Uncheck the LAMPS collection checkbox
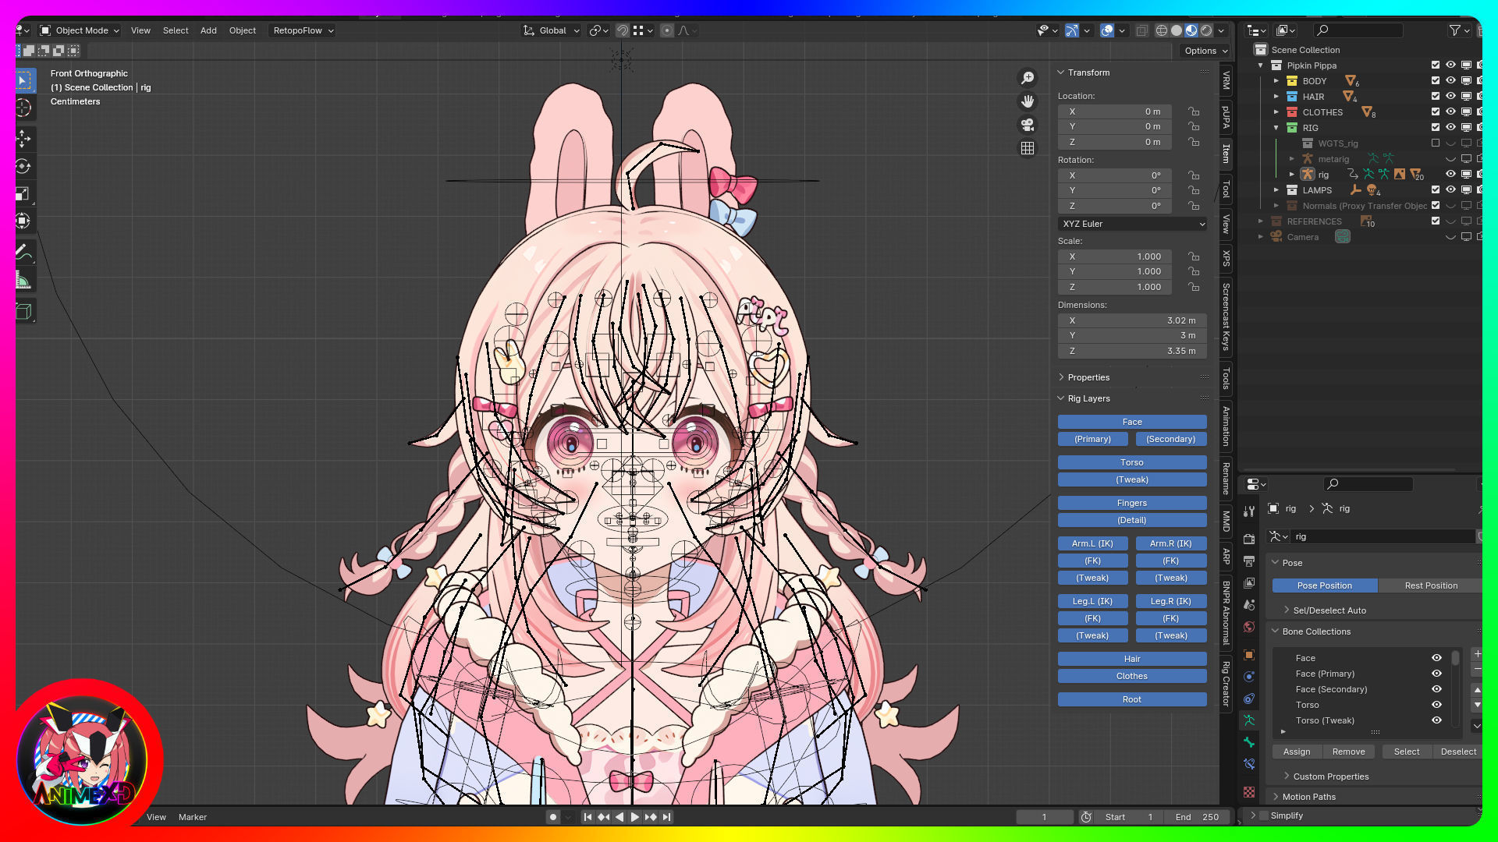1498x842 pixels. (x=1436, y=189)
